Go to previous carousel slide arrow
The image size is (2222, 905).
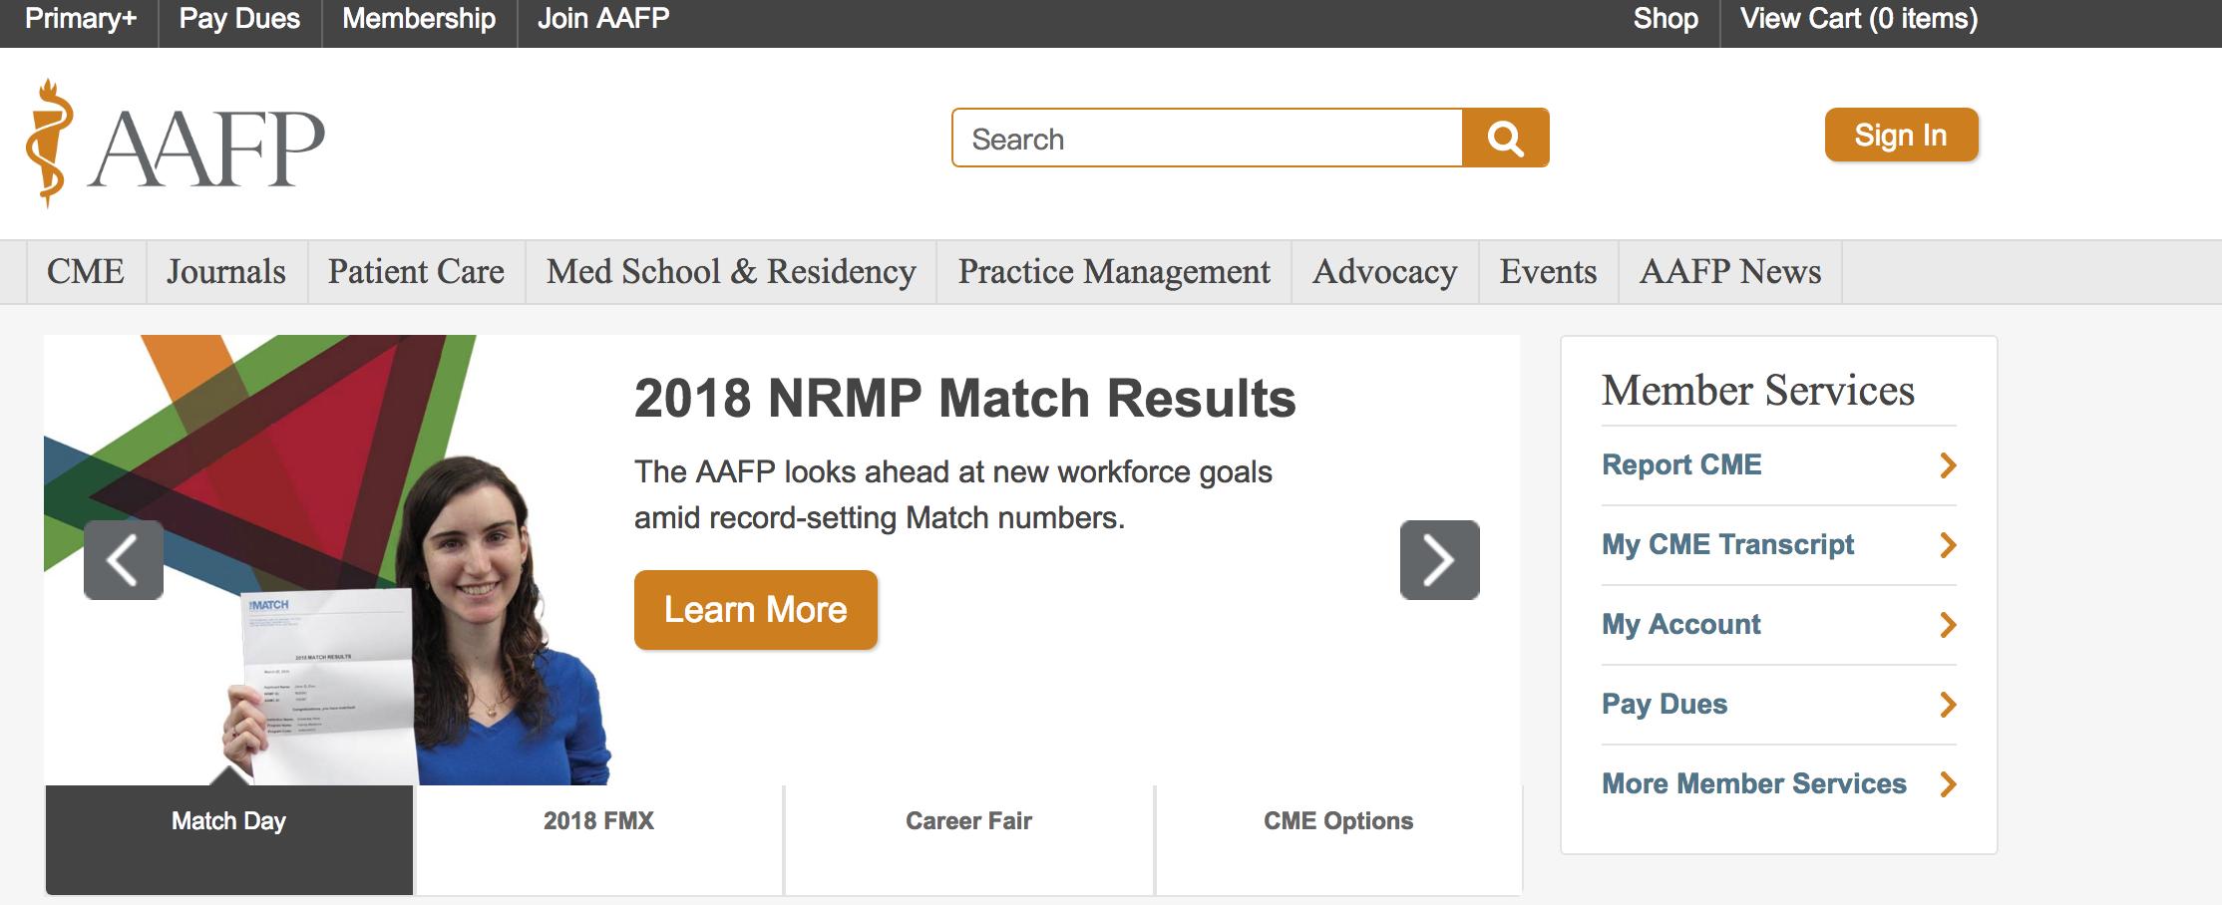pyautogui.click(x=124, y=560)
